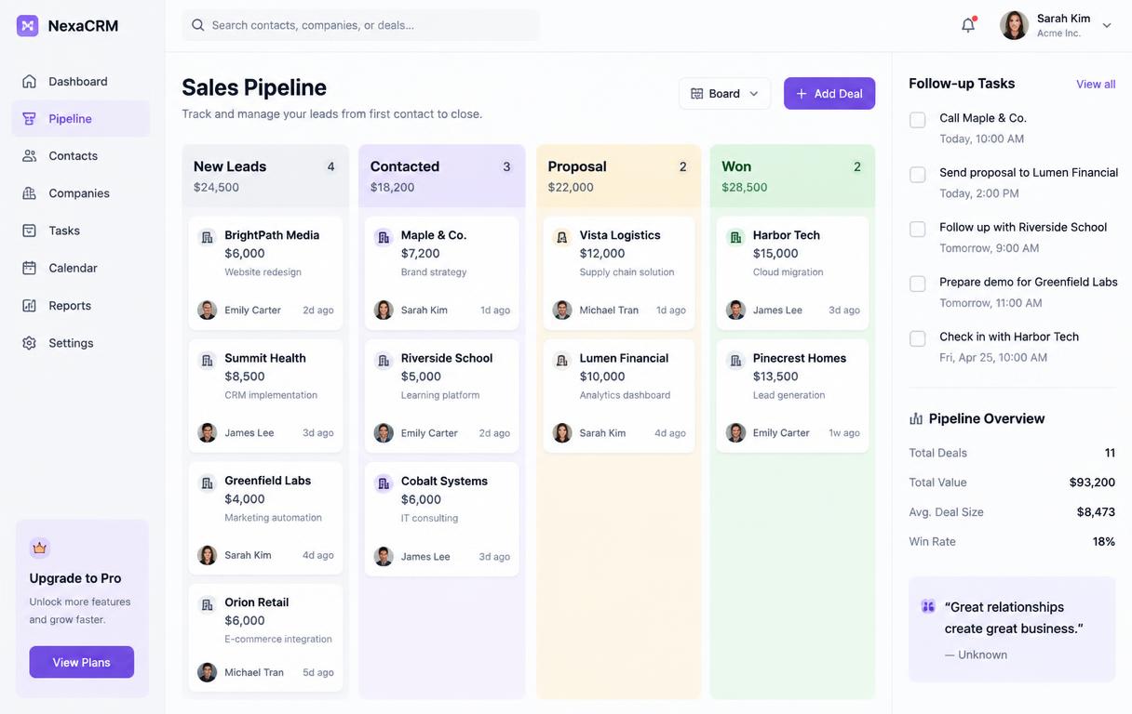Click the Won column header
Viewport: 1132px width, 714px height.
(792, 176)
